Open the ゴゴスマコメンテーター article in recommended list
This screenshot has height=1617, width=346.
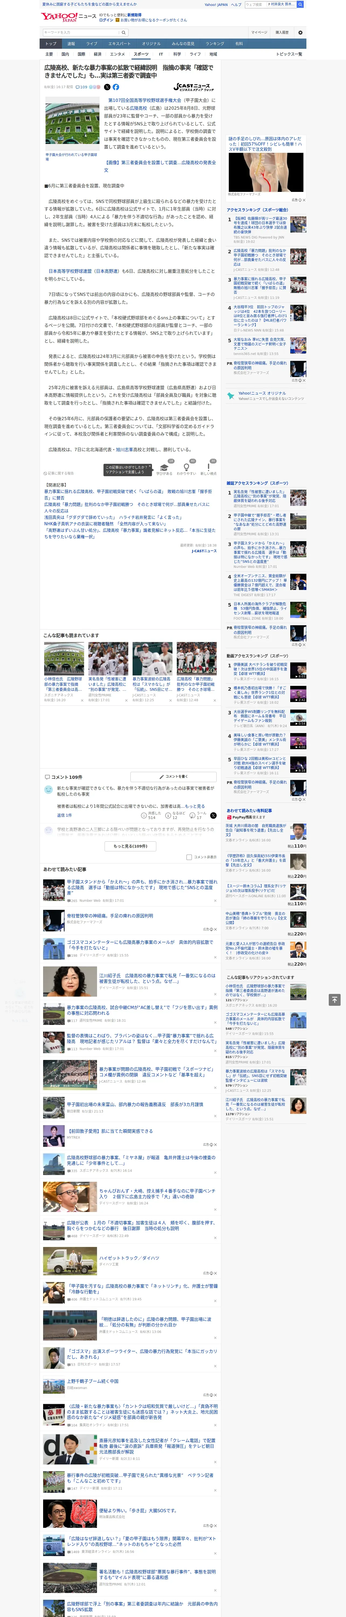coord(140,945)
